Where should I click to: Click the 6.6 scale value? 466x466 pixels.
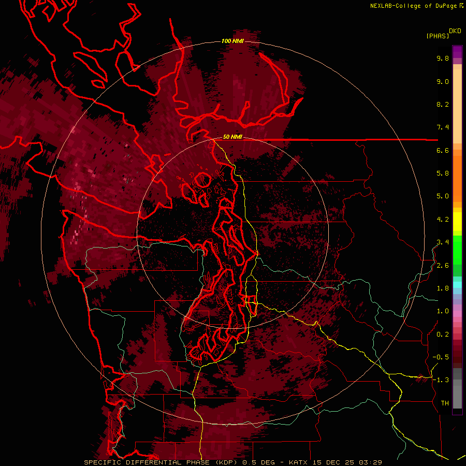point(443,150)
